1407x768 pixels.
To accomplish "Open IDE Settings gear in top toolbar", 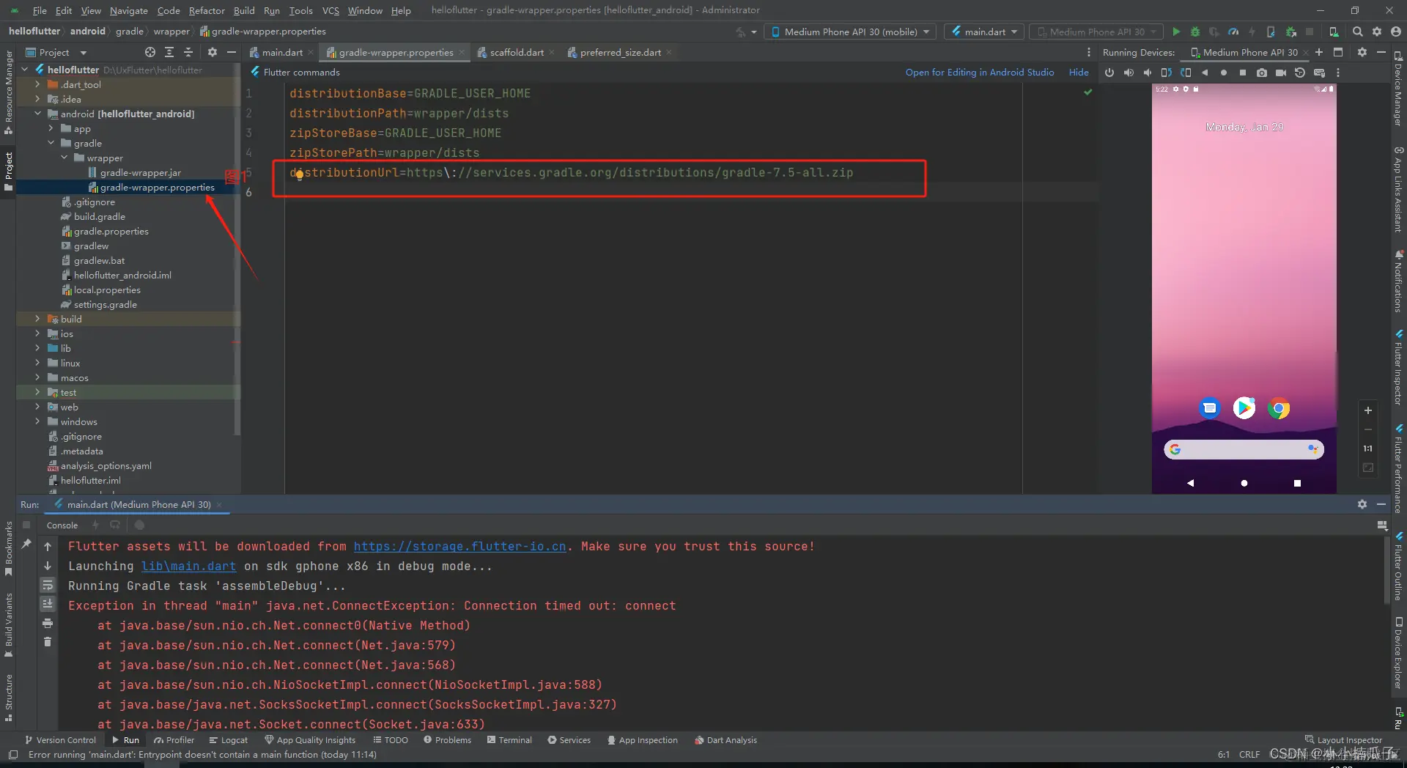I will pos(1378,32).
